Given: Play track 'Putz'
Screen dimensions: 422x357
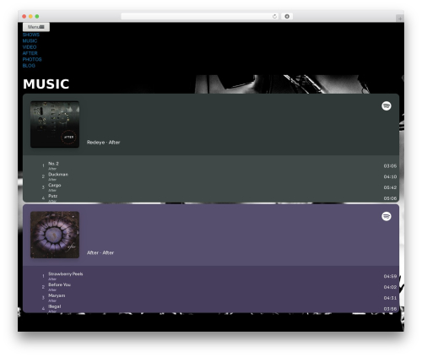Looking at the screenshot, I should (x=52, y=196).
